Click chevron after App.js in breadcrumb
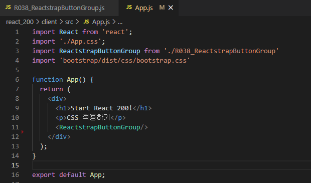 pyautogui.click(x=114, y=22)
